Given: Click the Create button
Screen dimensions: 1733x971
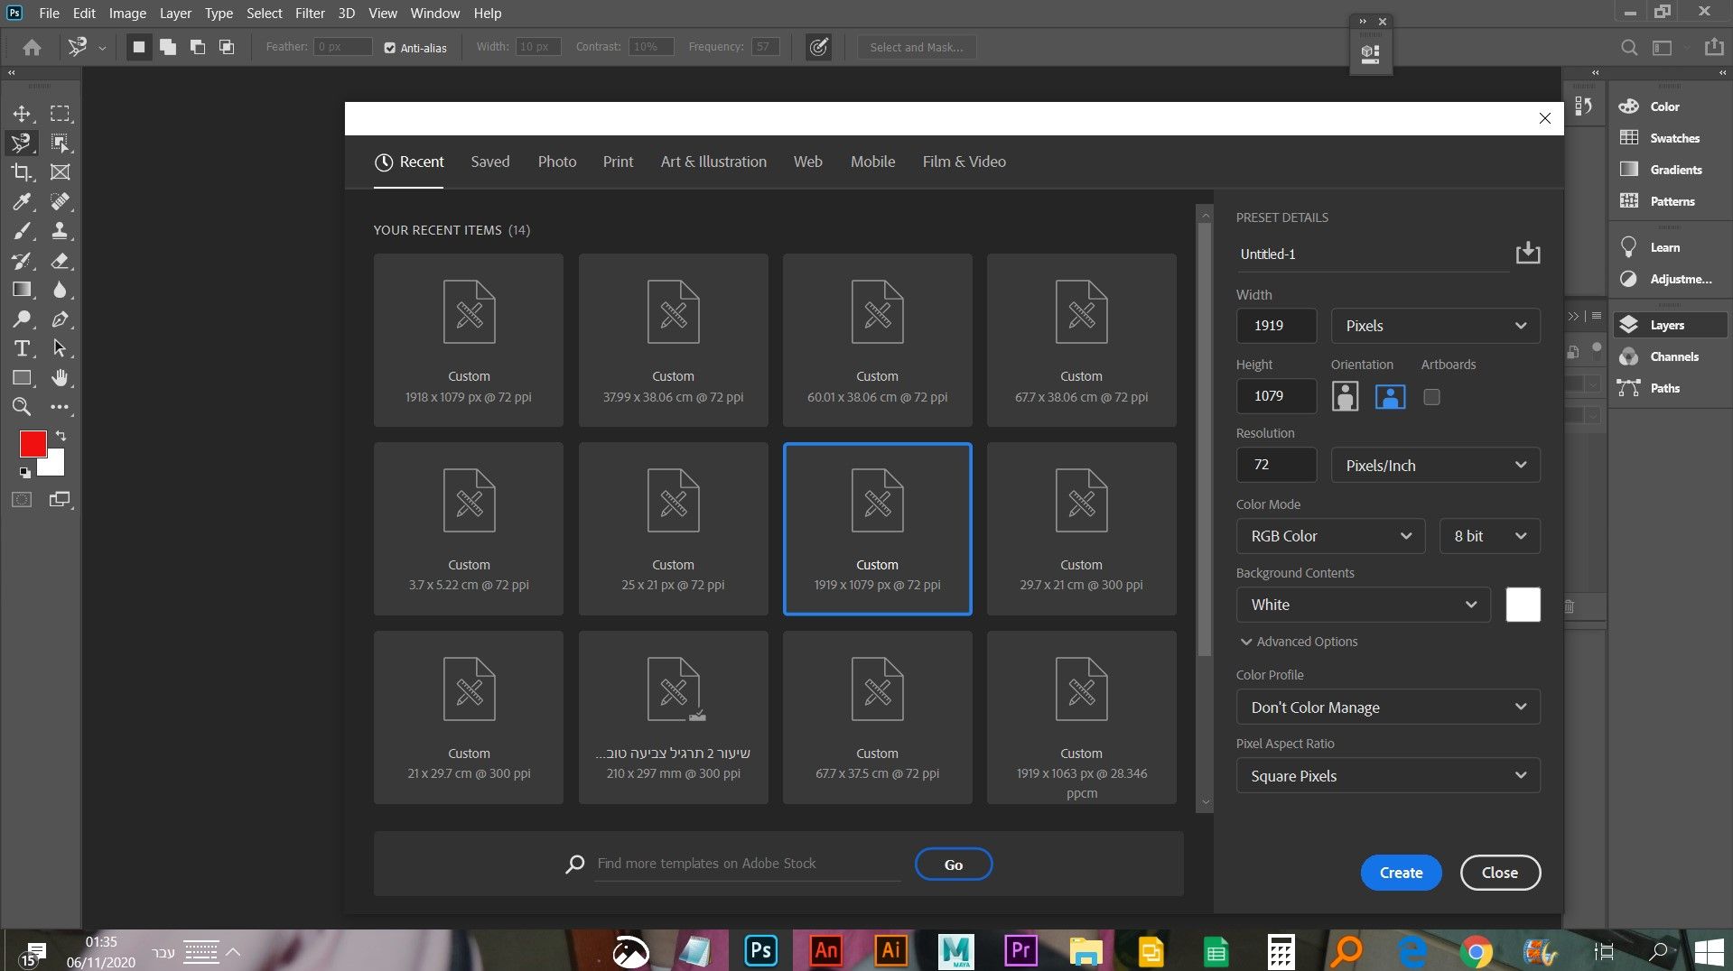Looking at the screenshot, I should pos(1401,873).
